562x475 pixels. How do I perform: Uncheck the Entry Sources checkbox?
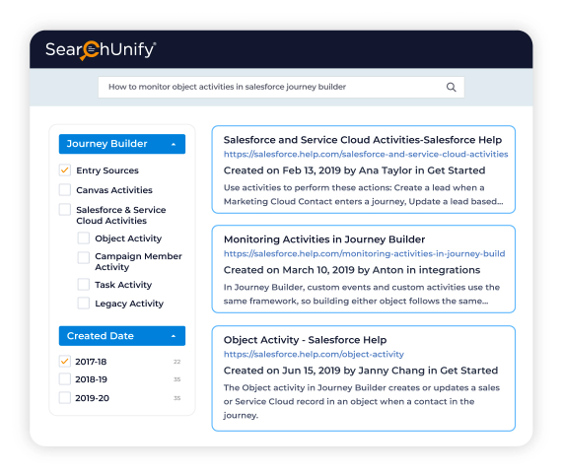click(x=65, y=170)
